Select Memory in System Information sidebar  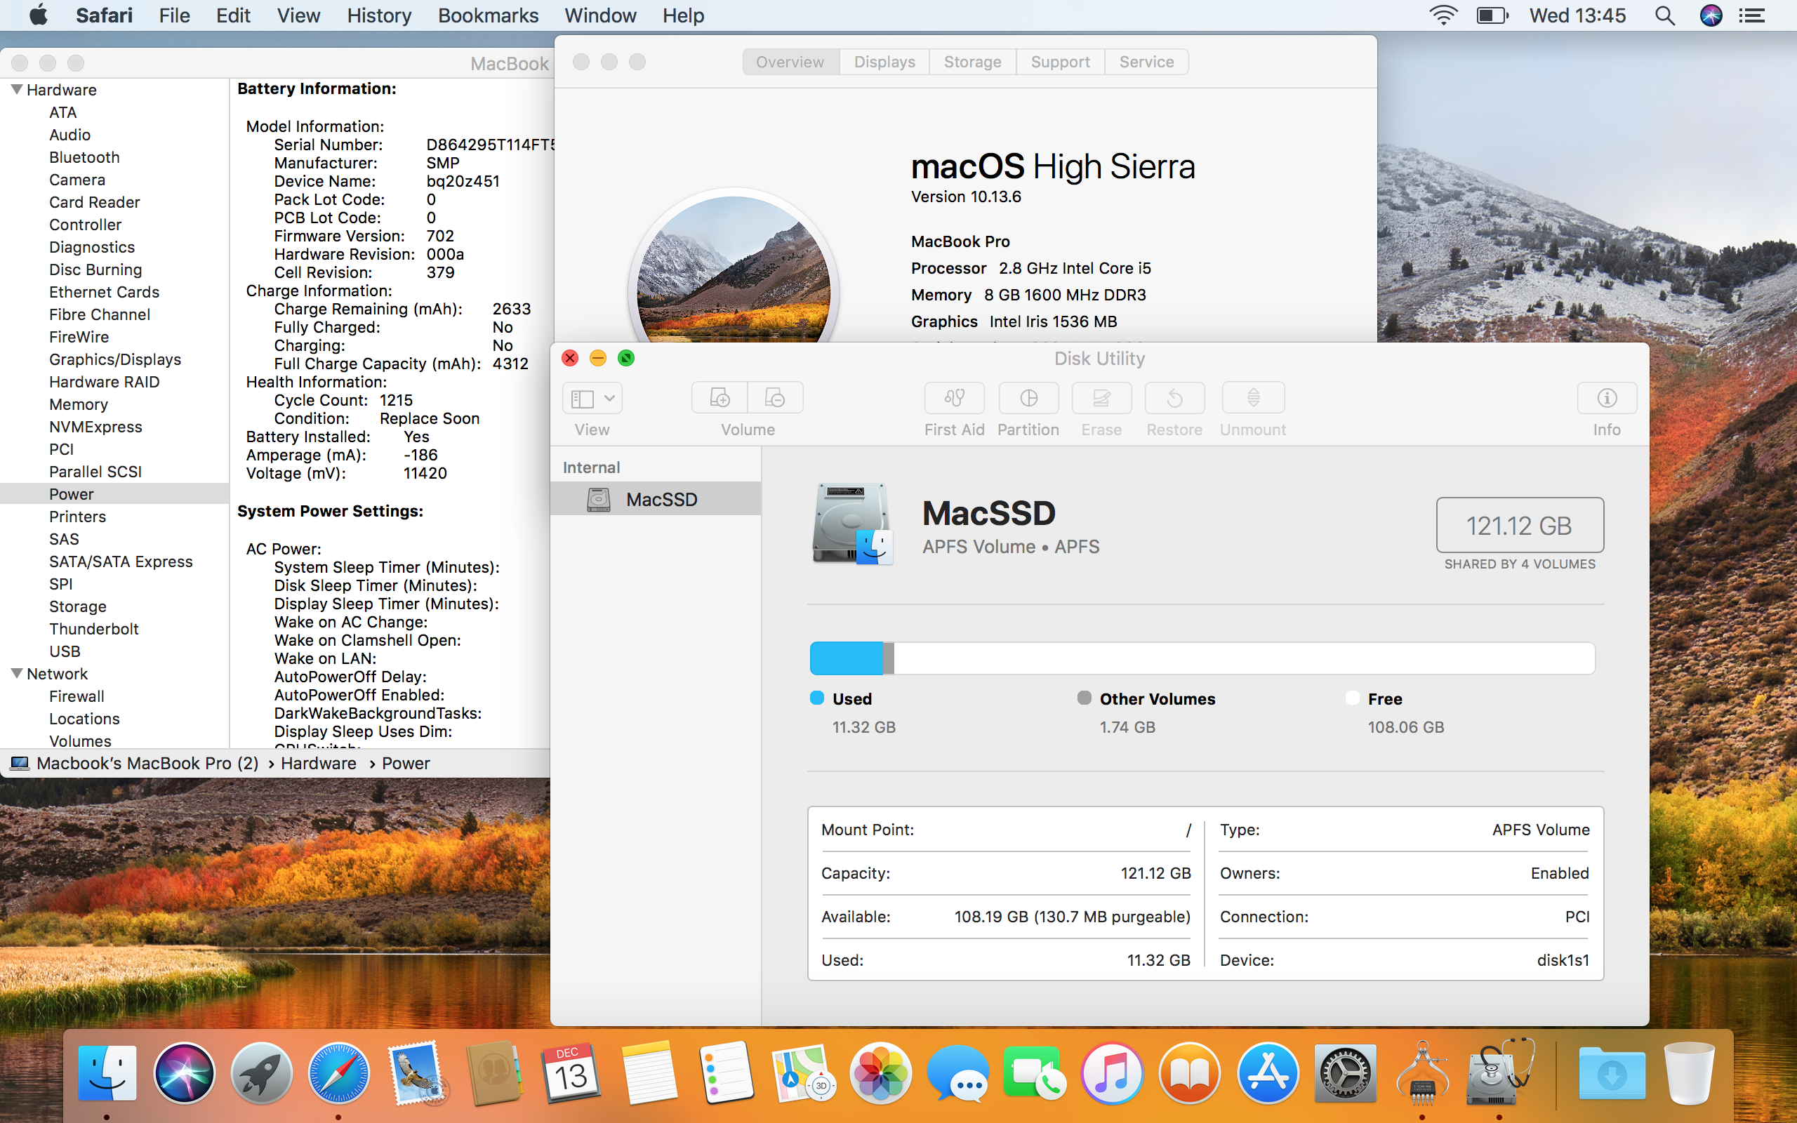coord(79,404)
